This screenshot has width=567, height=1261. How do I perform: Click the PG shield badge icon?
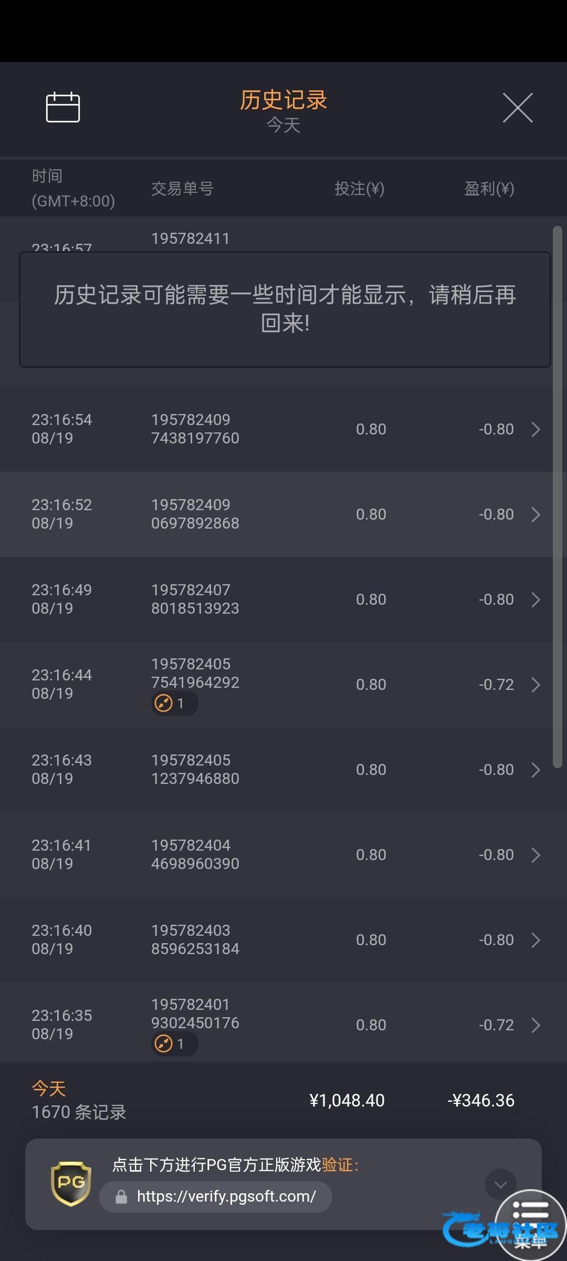tap(71, 1183)
